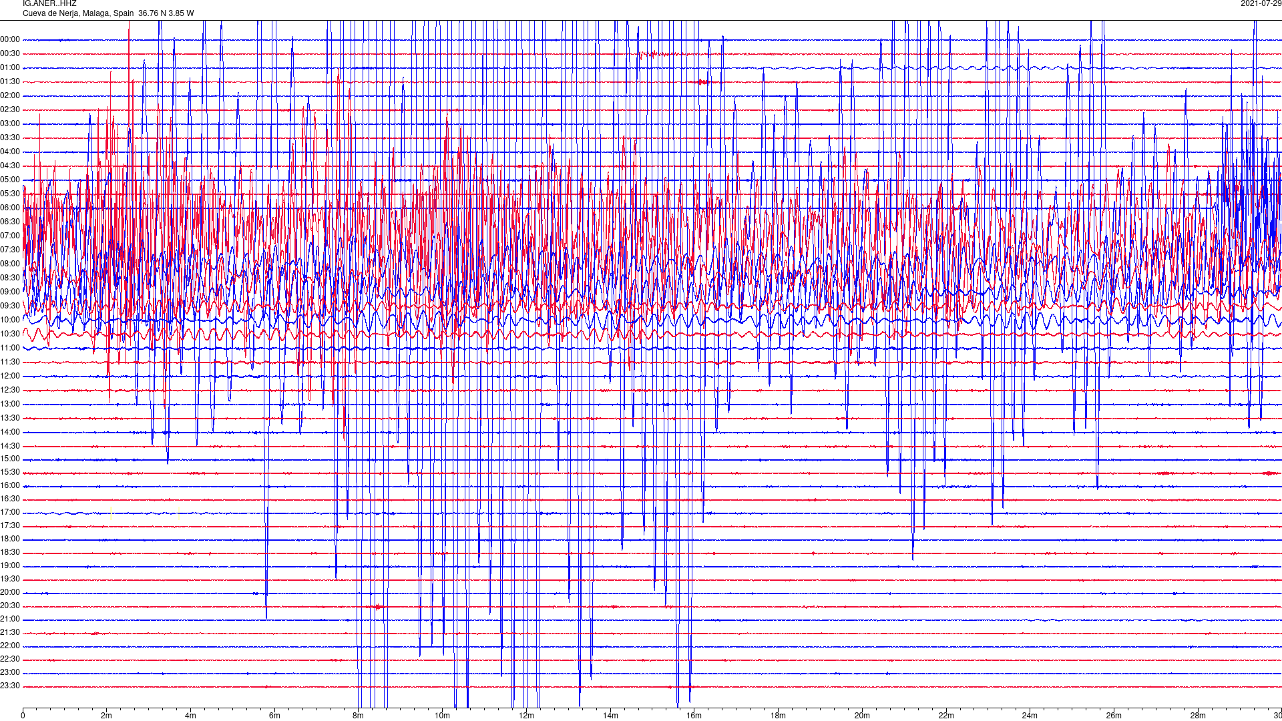Select the 01:30 trace time label
The height and width of the screenshot is (721, 1282).
click(10, 82)
